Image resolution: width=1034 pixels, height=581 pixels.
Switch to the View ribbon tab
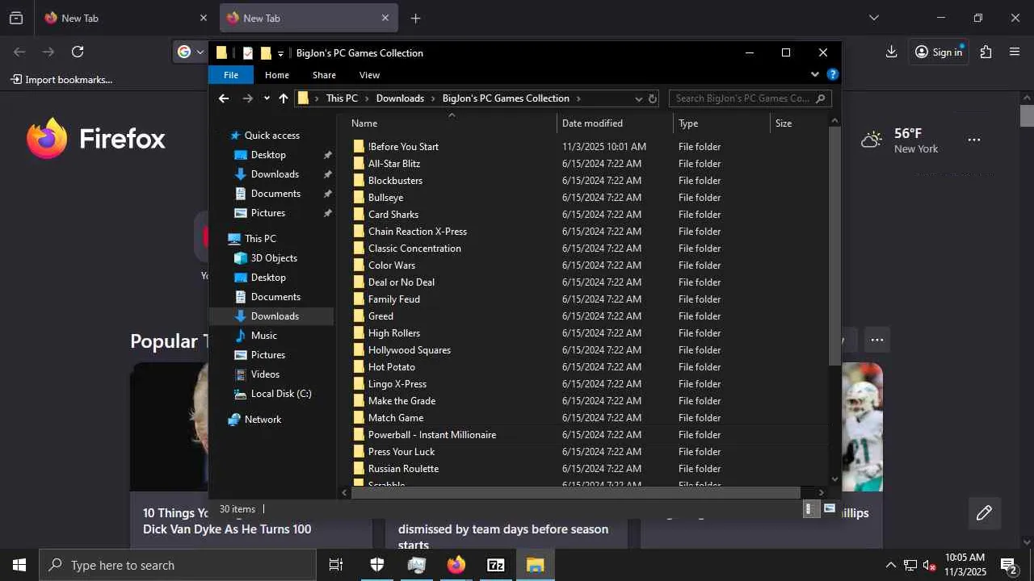point(369,75)
